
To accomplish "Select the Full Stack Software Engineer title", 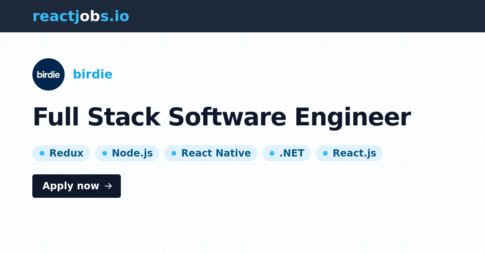I will coord(221,117).
